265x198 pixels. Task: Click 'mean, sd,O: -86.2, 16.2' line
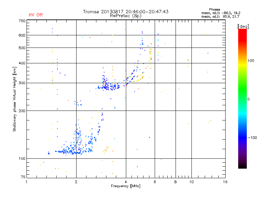pyautogui.click(x=221, y=13)
